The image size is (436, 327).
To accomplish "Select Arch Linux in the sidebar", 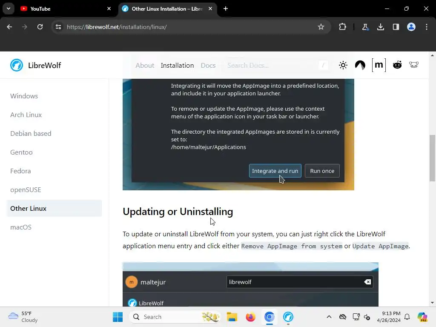I will coord(26,115).
